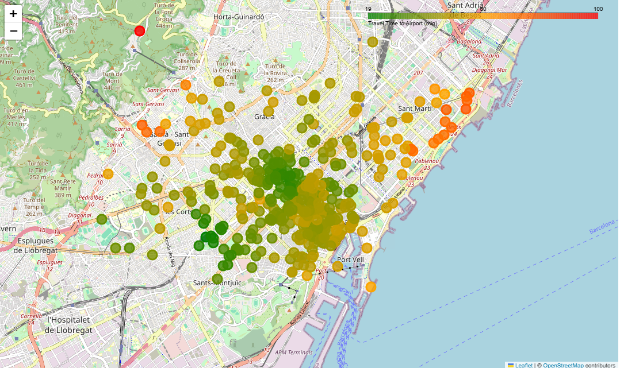This screenshot has width=620, height=368.
Task: Click the Sant Pere Màrtir 389 m label
Action: (63, 188)
